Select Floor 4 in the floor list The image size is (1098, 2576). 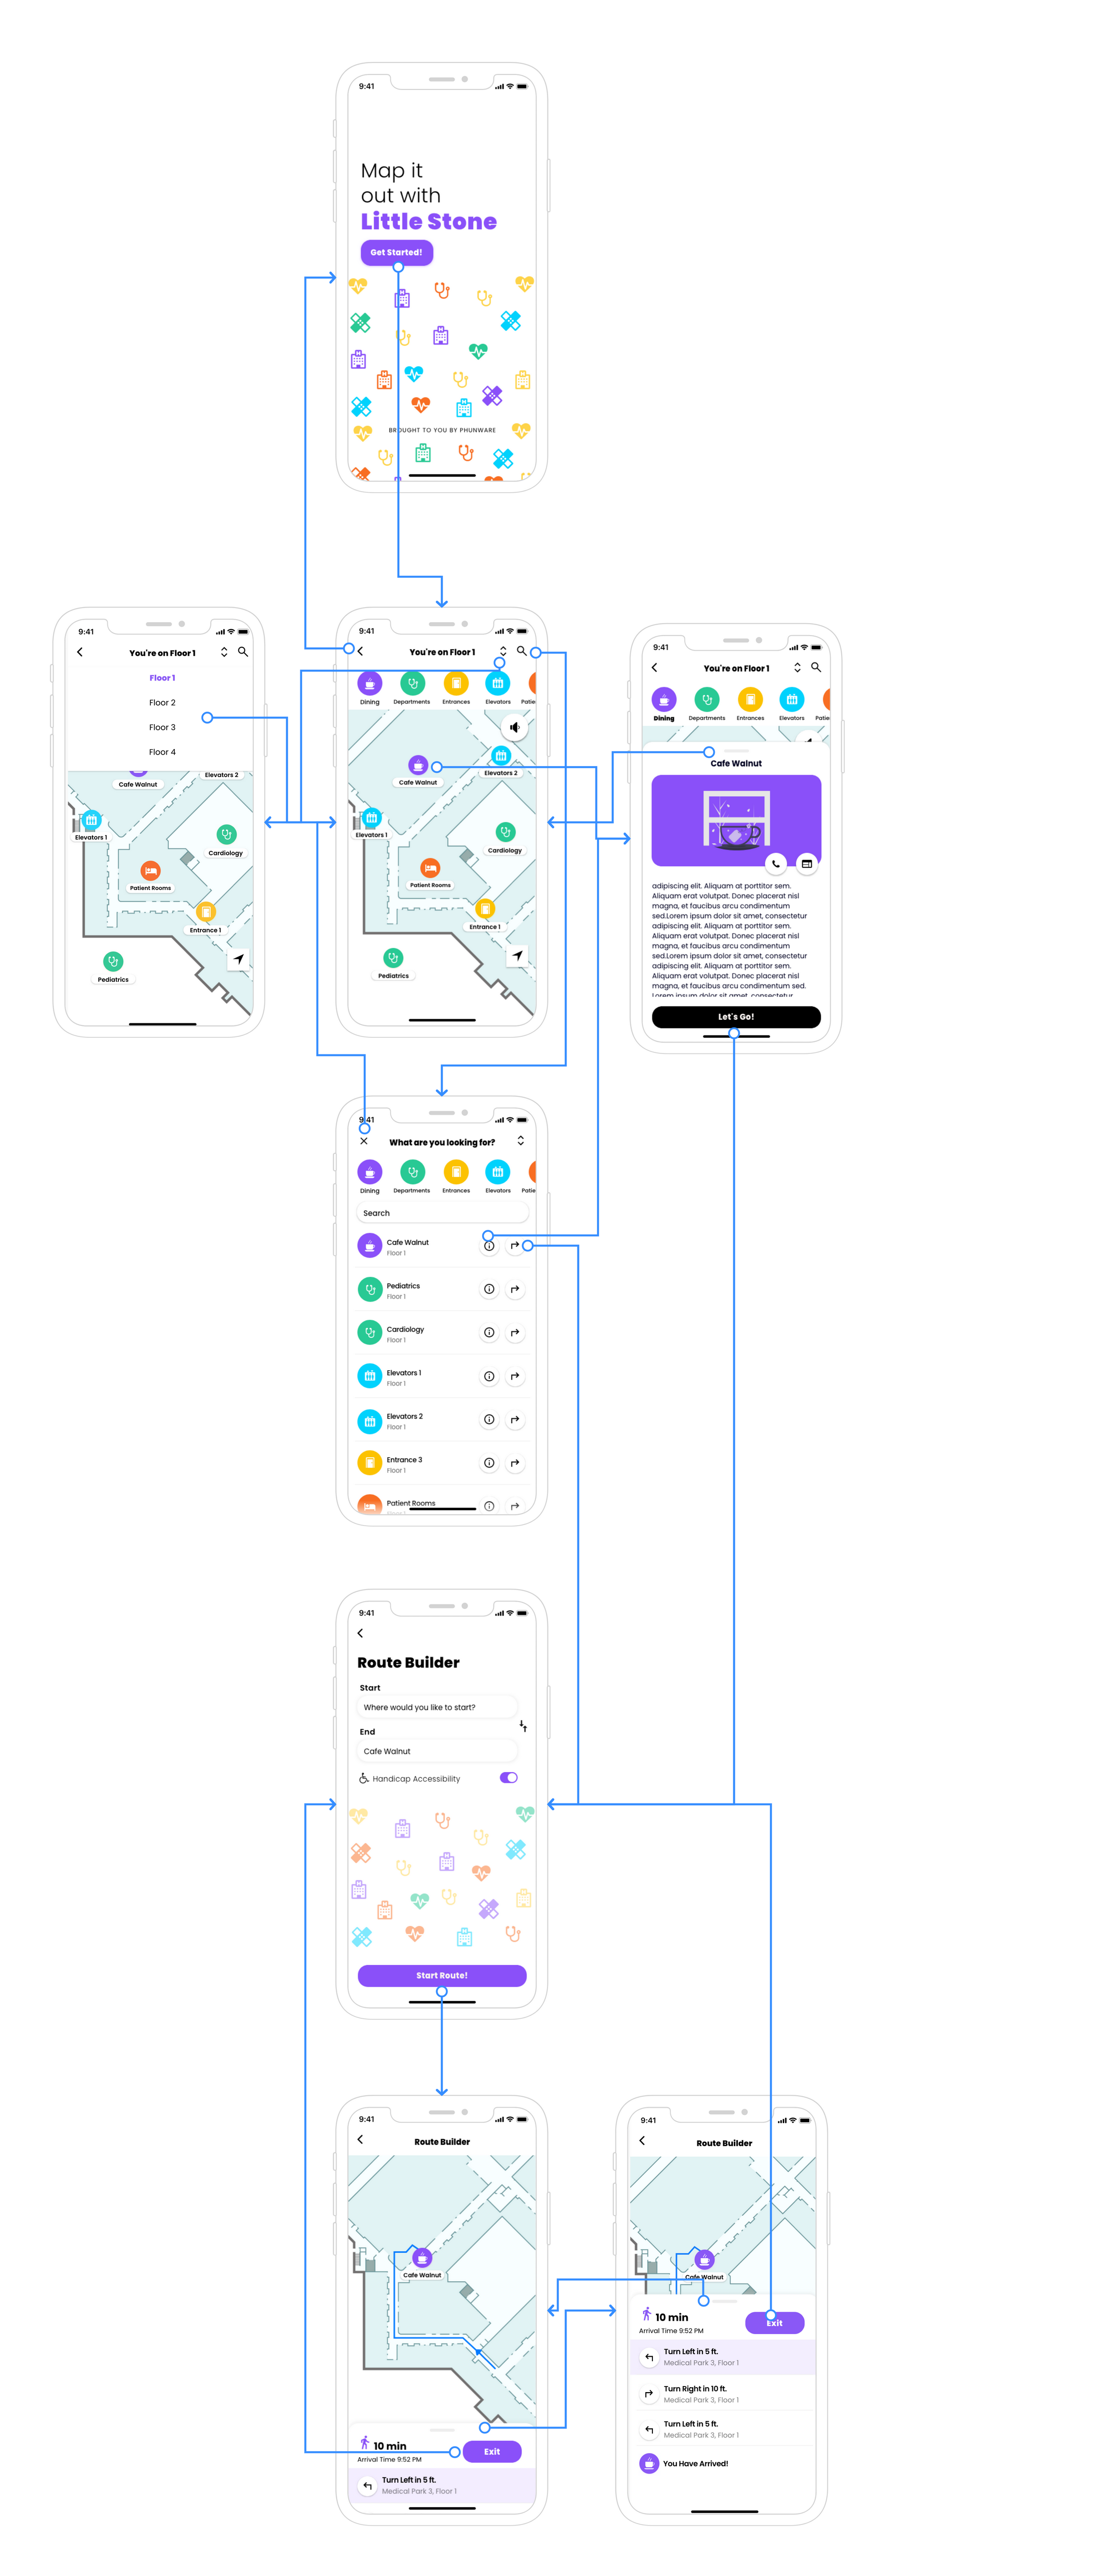click(162, 752)
